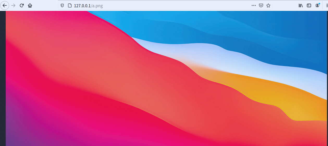Open the Library menu
Viewport: 328px width, 146px height.
[301, 5]
